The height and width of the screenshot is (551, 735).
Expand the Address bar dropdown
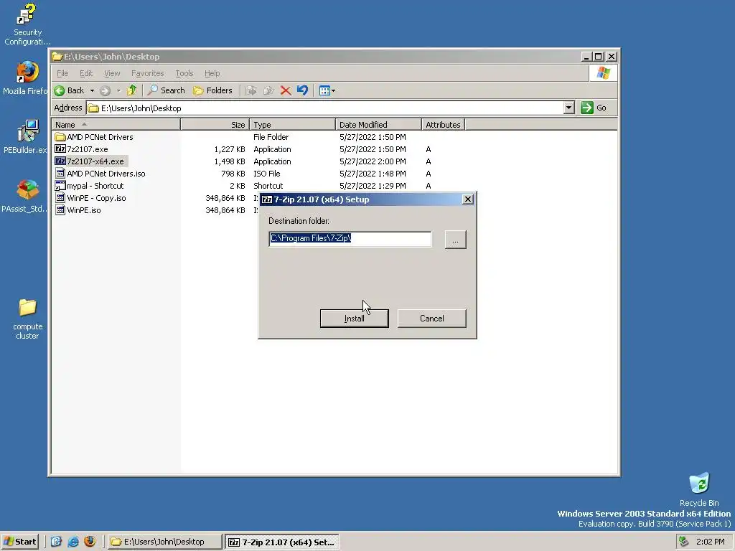568,108
